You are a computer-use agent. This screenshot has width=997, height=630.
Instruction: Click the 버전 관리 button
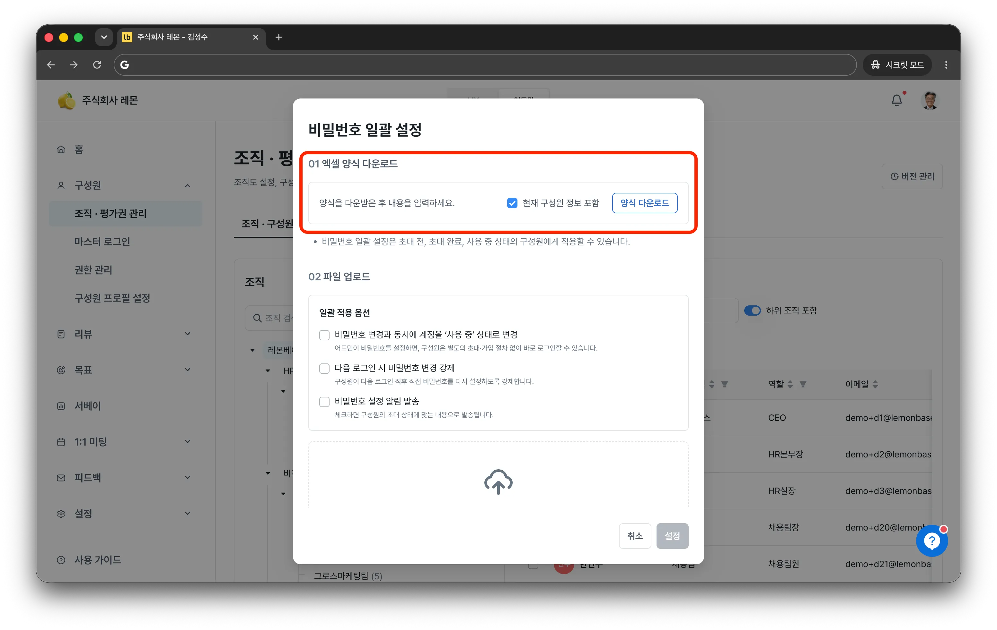click(912, 176)
